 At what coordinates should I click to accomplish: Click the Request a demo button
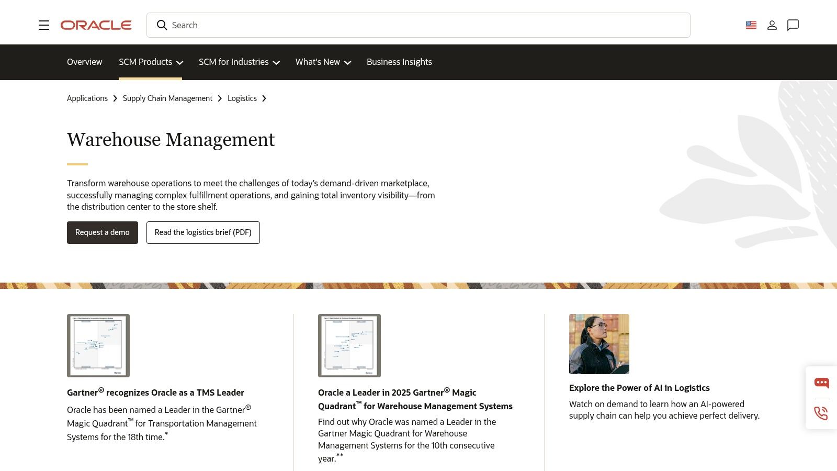click(x=103, y=232)
